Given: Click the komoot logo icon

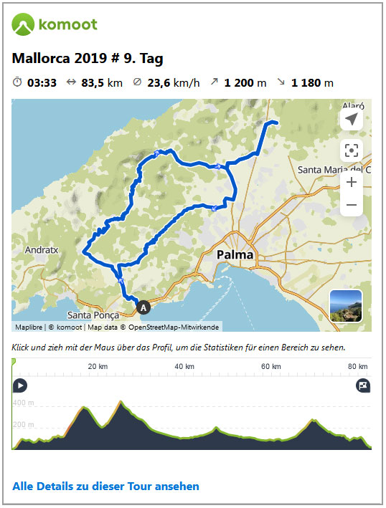Looking at the screenshot, I should 23,24.
